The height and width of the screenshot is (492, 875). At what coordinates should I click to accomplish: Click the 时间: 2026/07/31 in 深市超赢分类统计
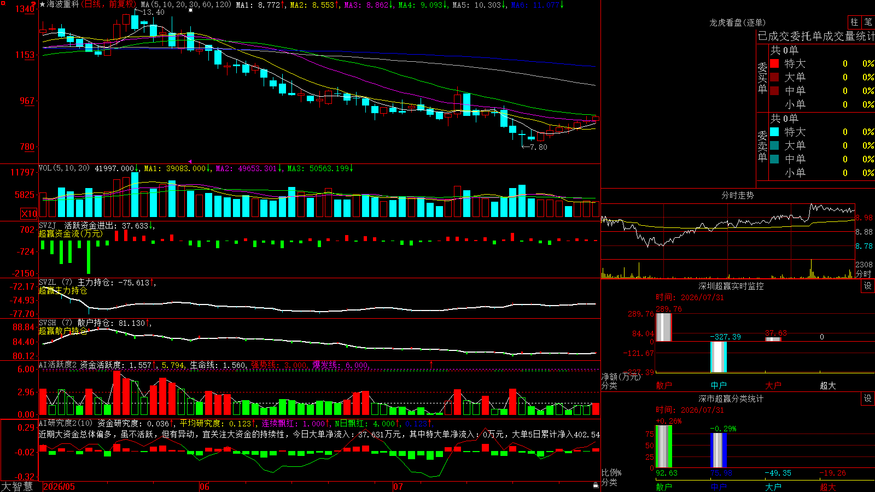pos(690,410)
